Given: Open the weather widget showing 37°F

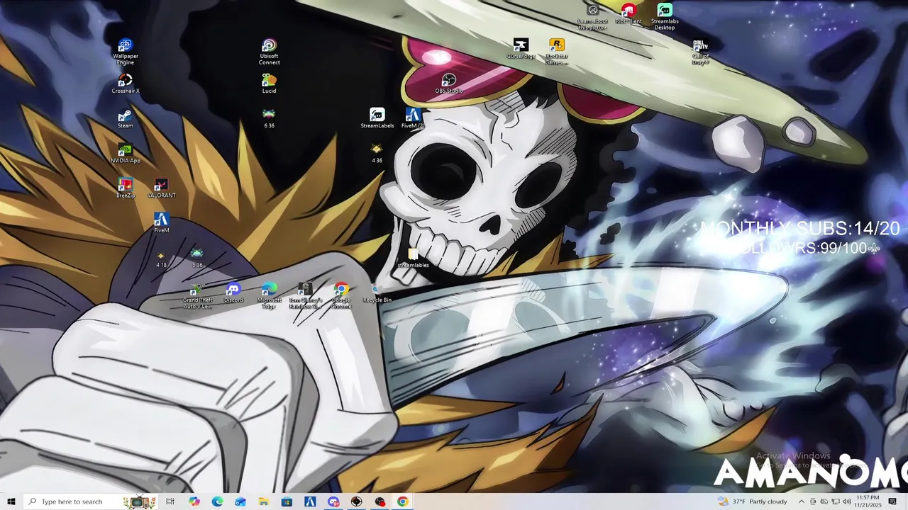Looking at the screenshot, I should click(x=753, y=501).
